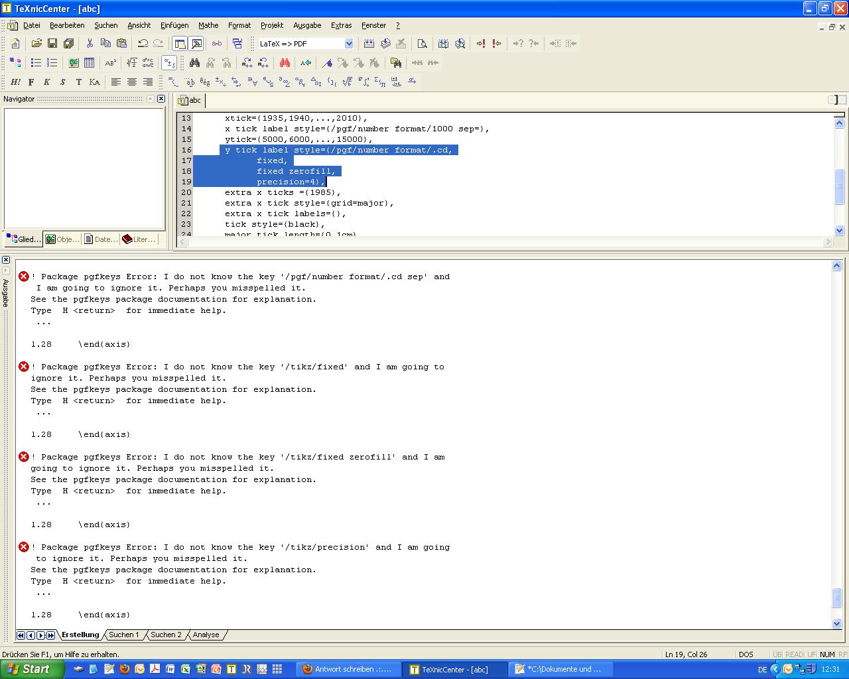849x679 pixels.
Task: Save the current file
Action: pyautogui.click(x=52, y=44)
